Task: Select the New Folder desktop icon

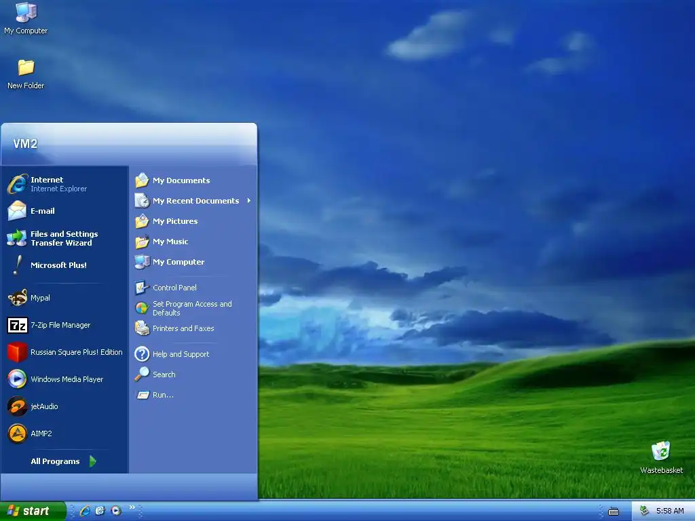Action: tap(26, 74)
